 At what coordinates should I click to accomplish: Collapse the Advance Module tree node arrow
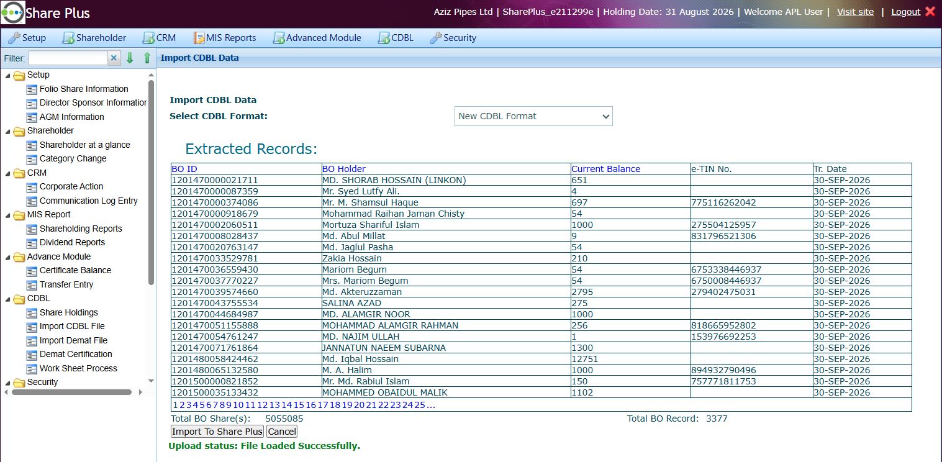(x=8, y=257)
